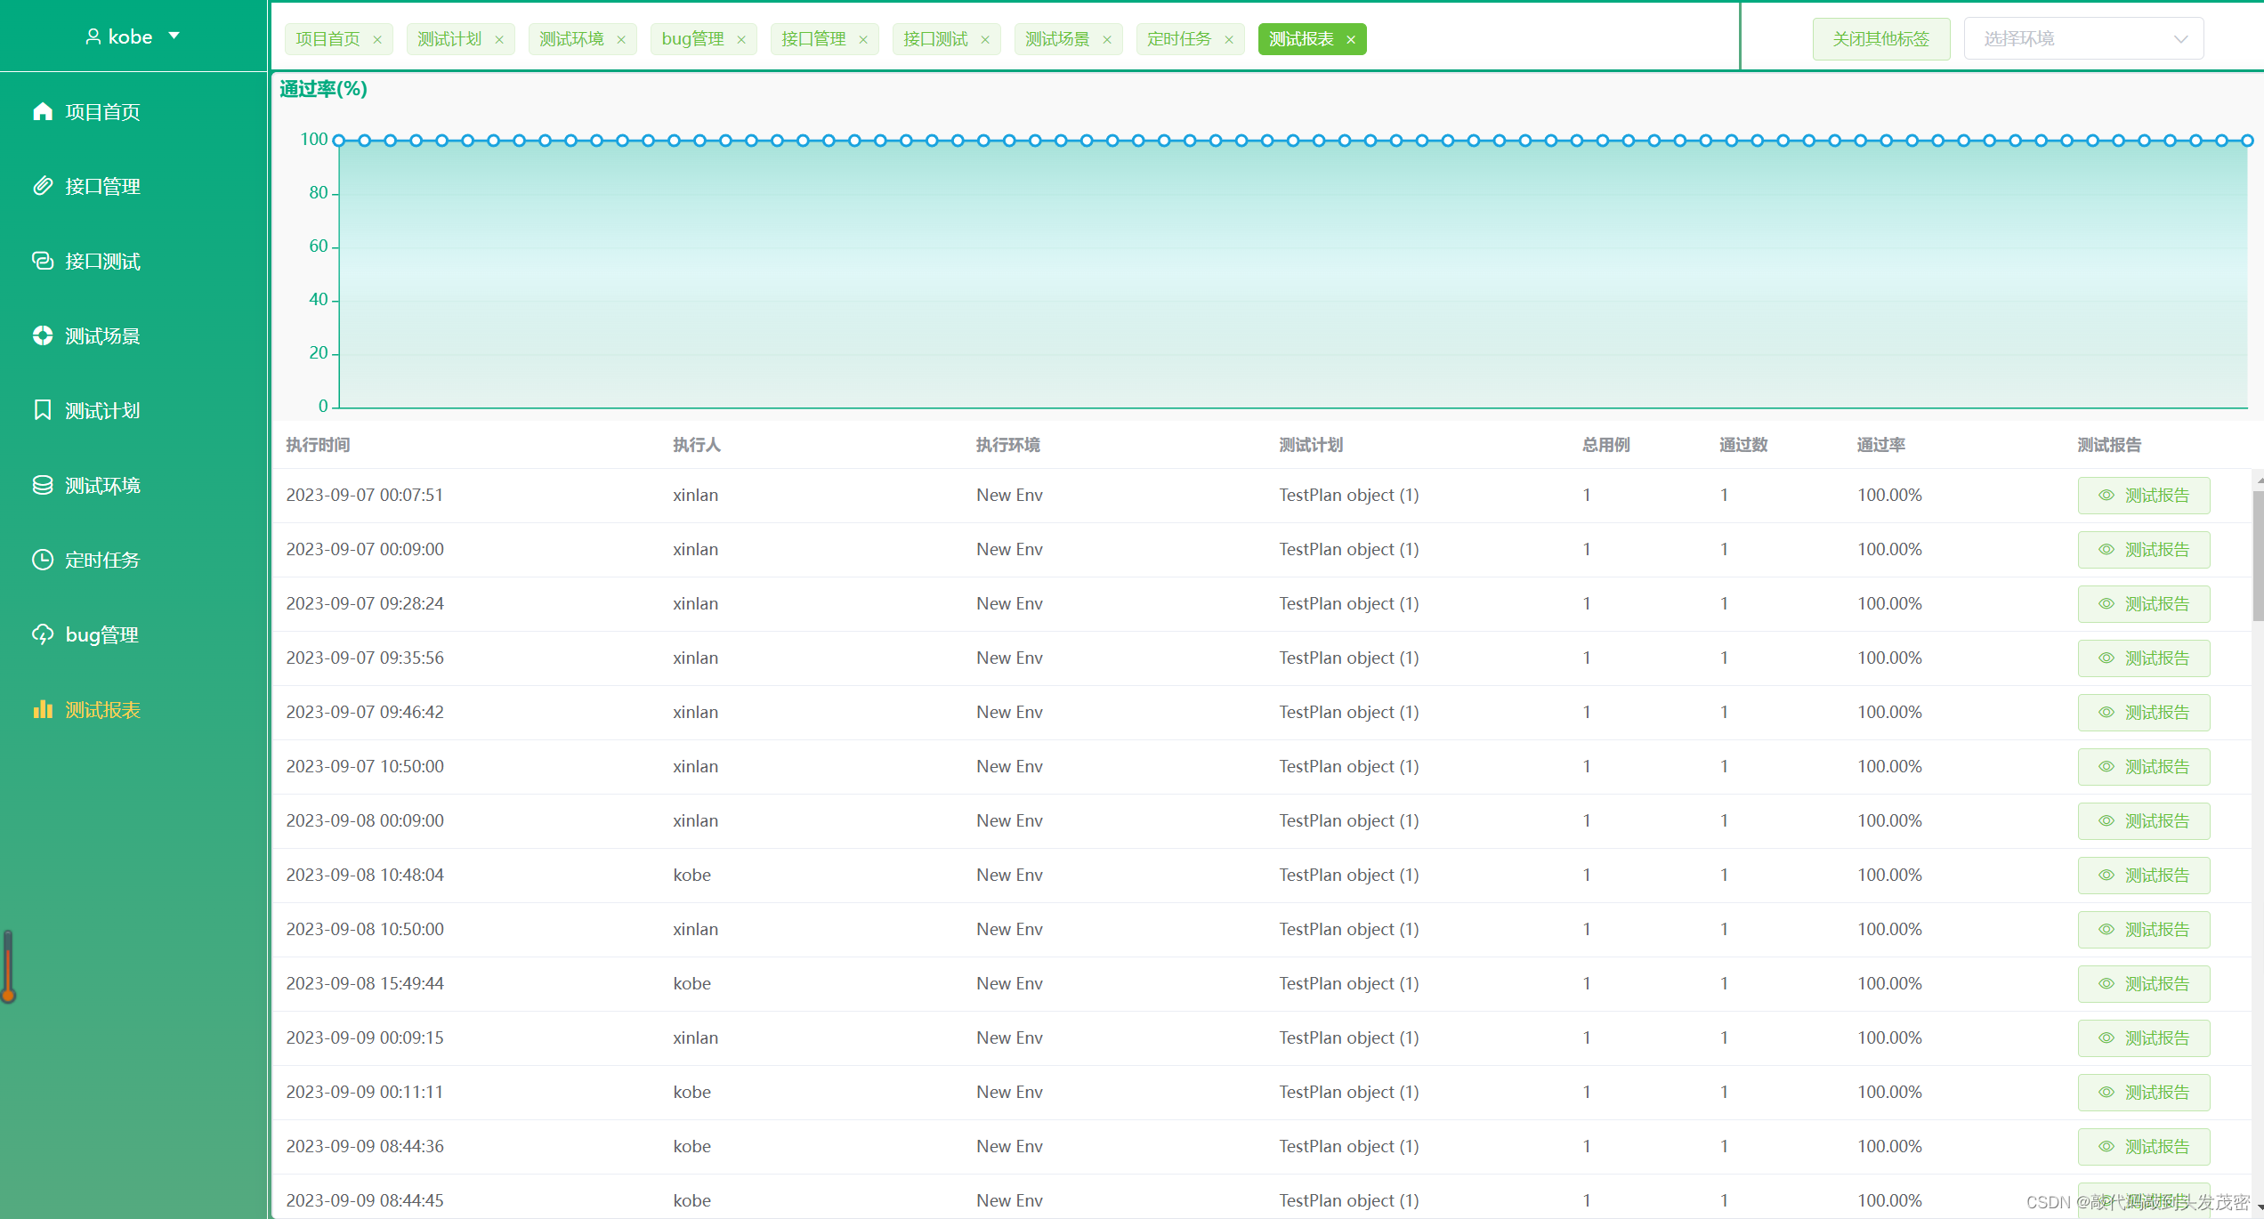
Task: Close the active 测试报表 tab
Action: coord(1351,40)
